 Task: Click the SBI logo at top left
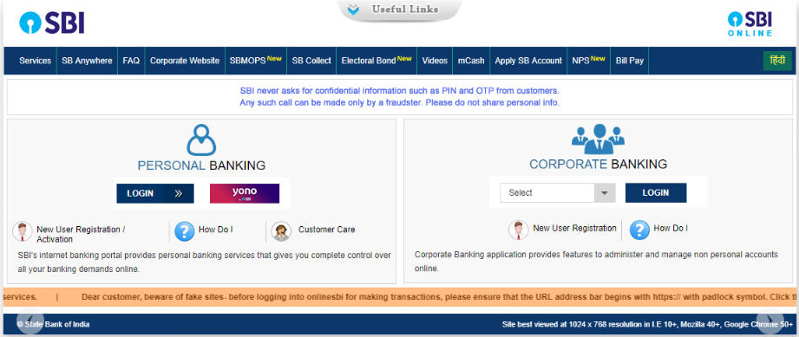(52, 23)
